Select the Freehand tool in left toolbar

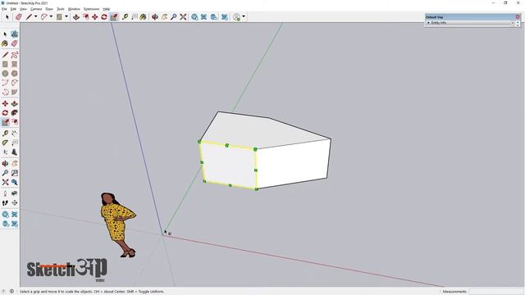pyautogui.click(x=15, y=55)
